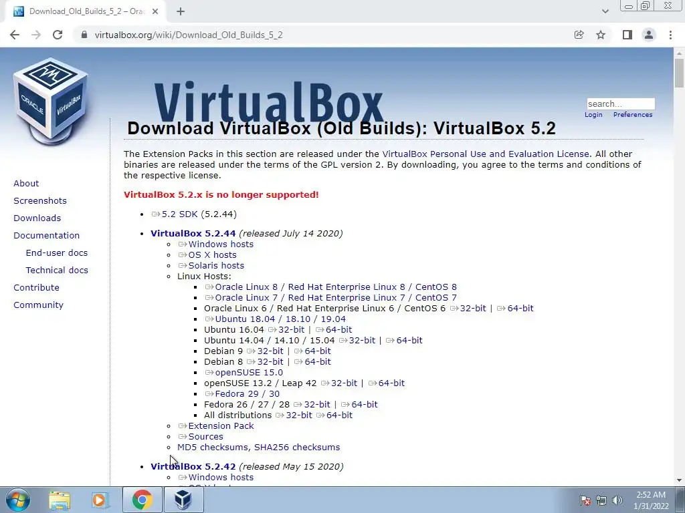Click the browser back arrow
Viewport: 685px width, 513px height.
tap(15, 35)
